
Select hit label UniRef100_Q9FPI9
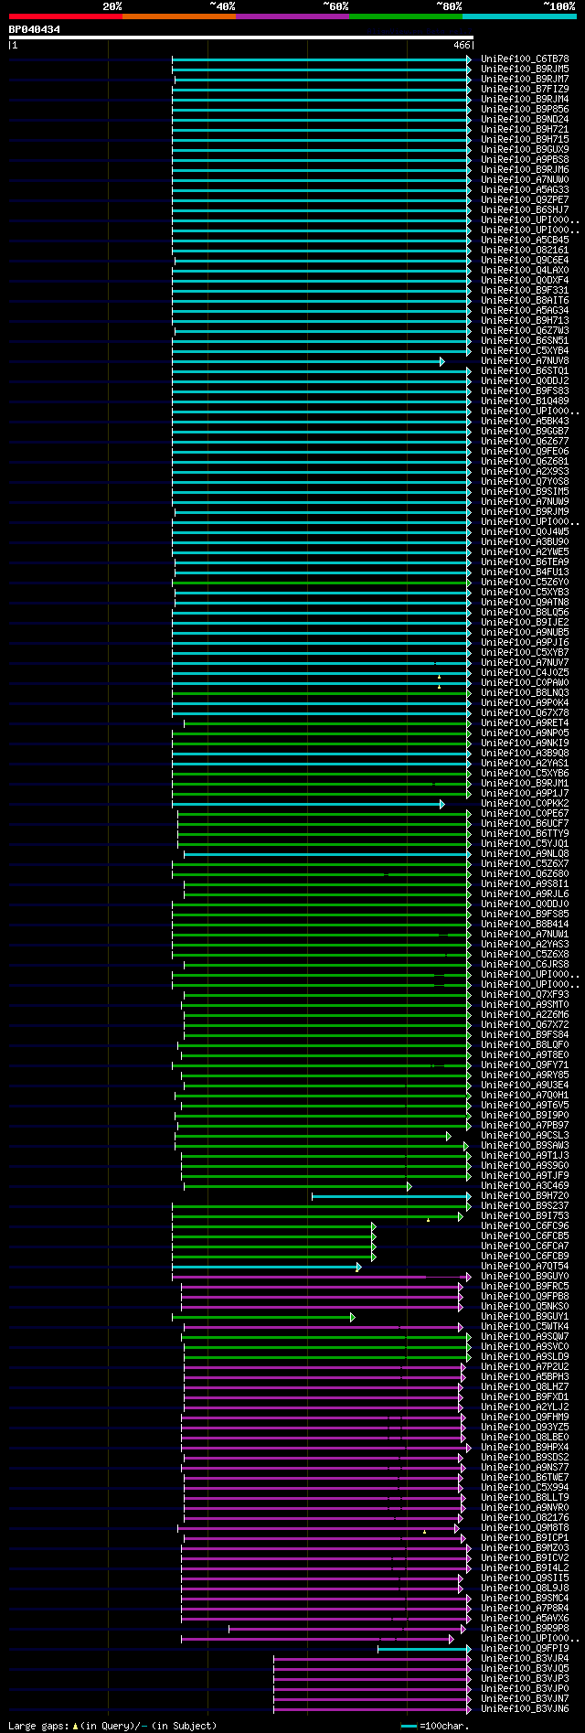[525, 1648]
